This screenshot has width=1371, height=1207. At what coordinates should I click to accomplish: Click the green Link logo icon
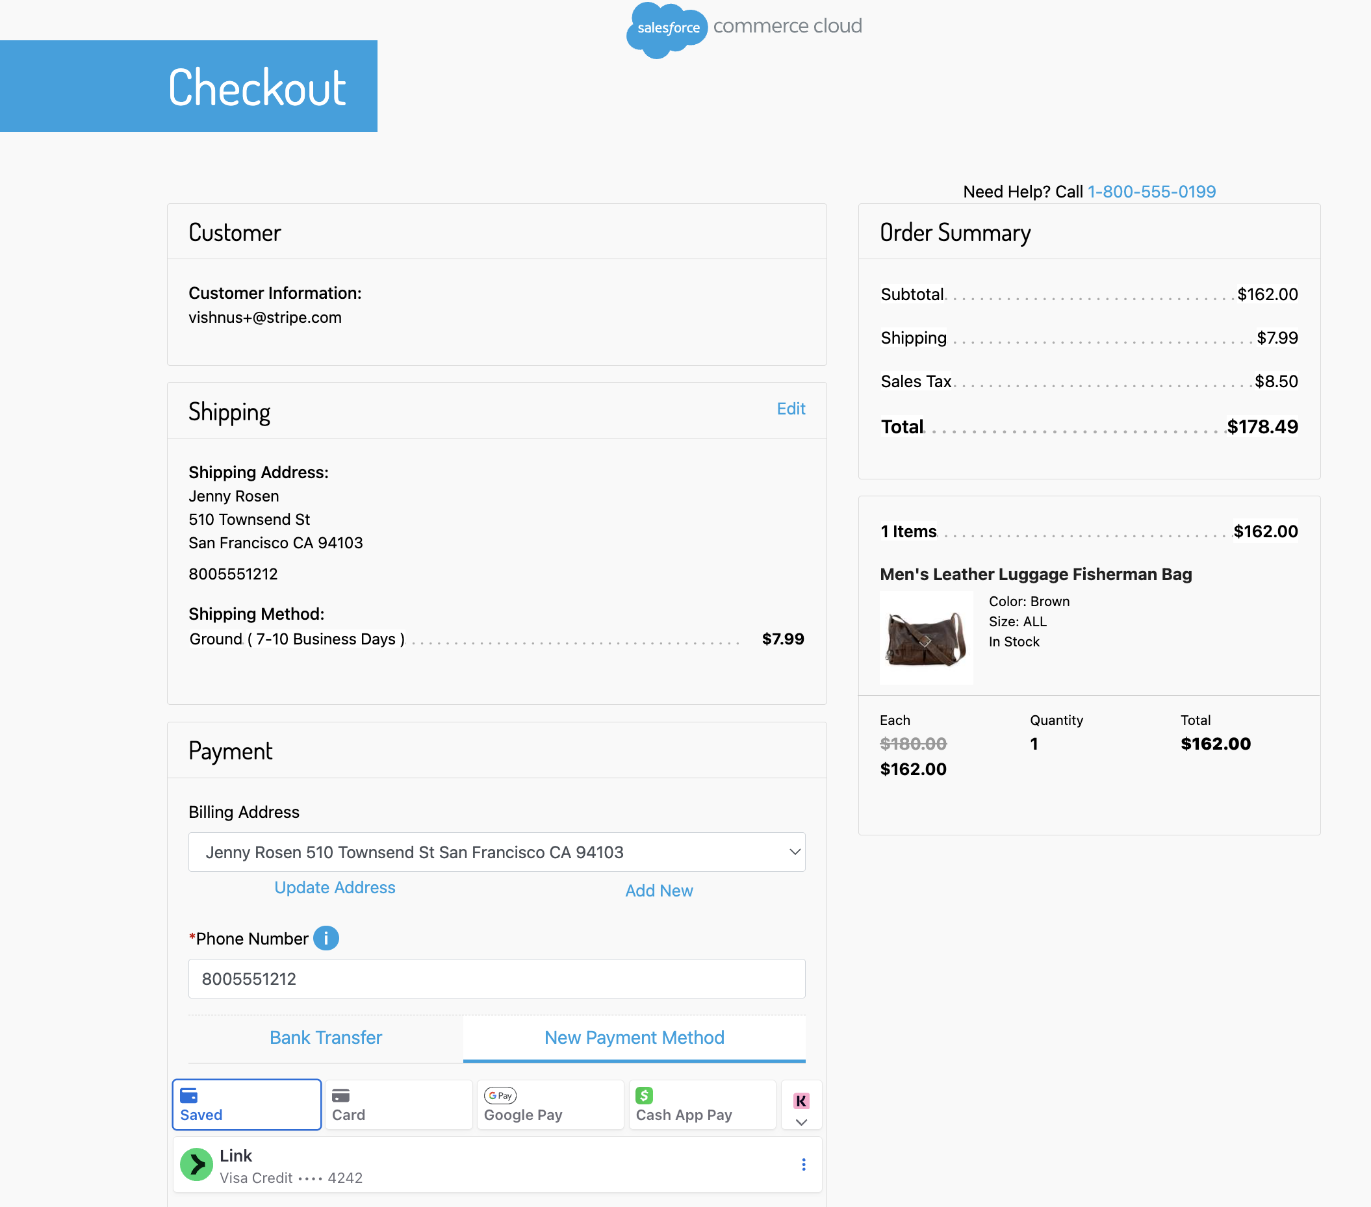[x=196, y=1165]
